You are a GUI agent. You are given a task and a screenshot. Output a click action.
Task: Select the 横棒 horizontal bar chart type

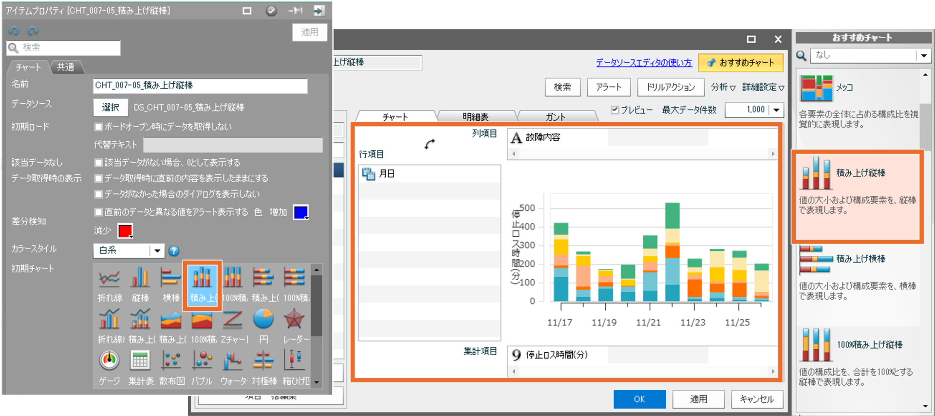point(170,284)
